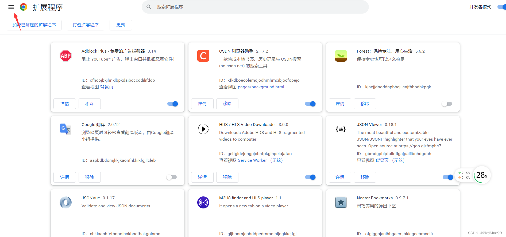Image resolution: width=506 pixels, height=237 pixels.
Task: Click the Forest plant icon
Action: coord(341,56)
